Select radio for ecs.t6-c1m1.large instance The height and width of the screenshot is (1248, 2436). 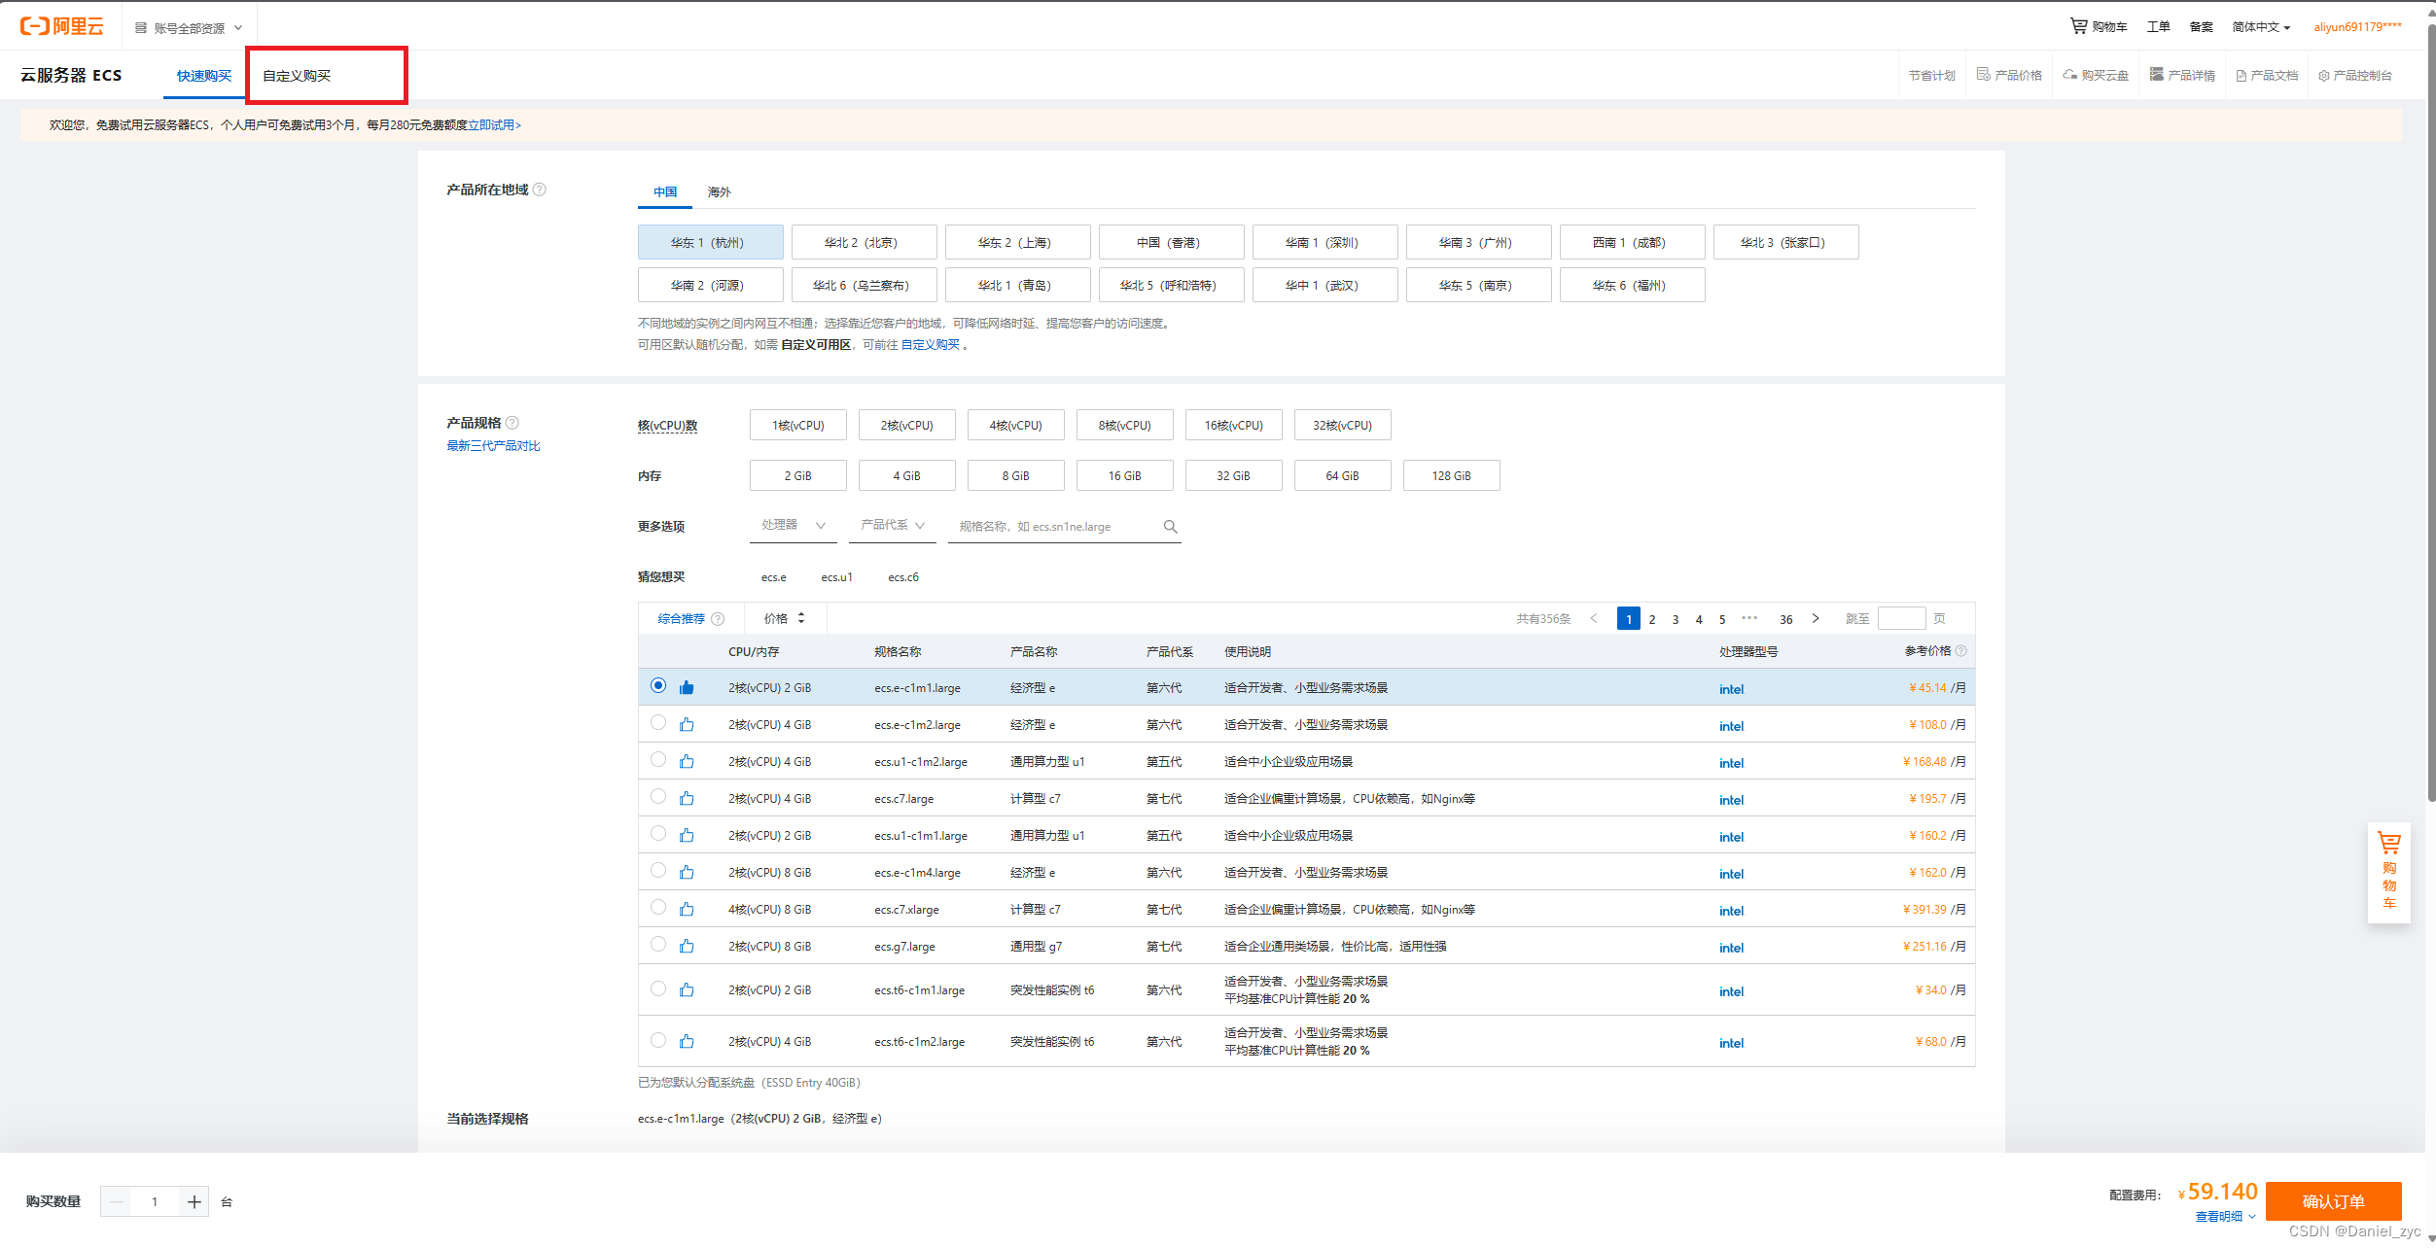pyautogui.click(x=658, y=988)
